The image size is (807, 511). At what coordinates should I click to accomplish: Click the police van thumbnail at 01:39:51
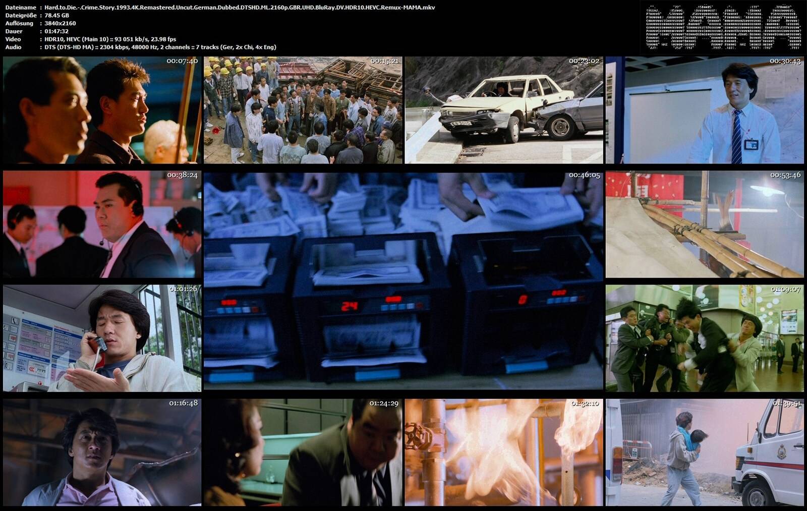click(x=705, y=452)
